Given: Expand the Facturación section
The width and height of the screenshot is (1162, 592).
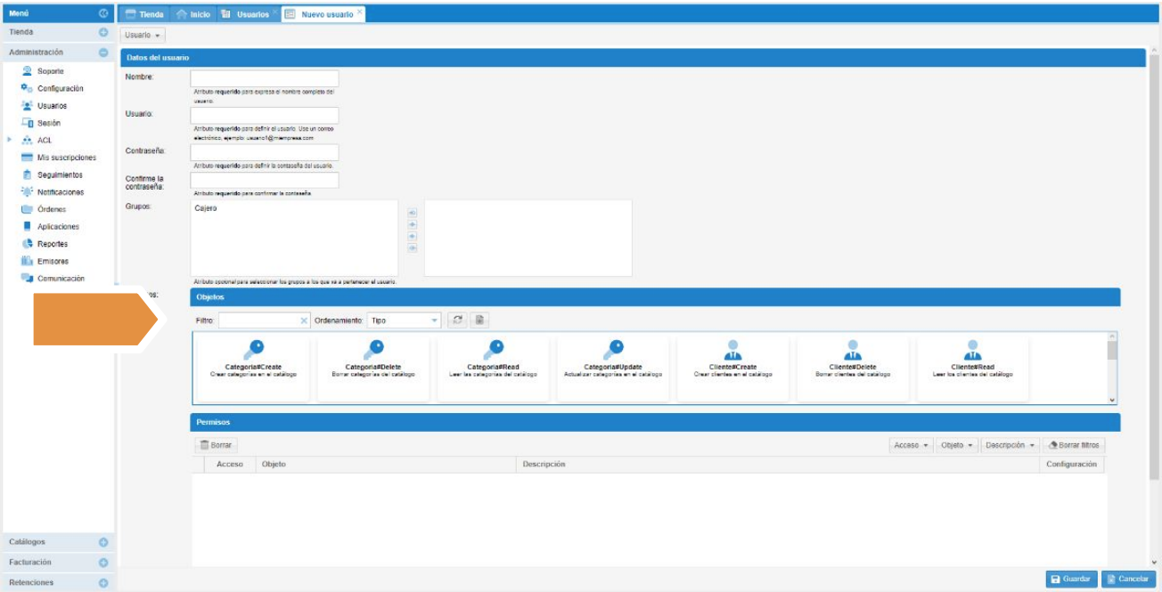Looking at the screenshot, I should (x=102, y=563).
